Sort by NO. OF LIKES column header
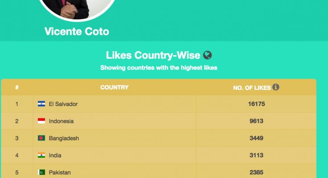This screenshot has height=178, width=328. 252,88
